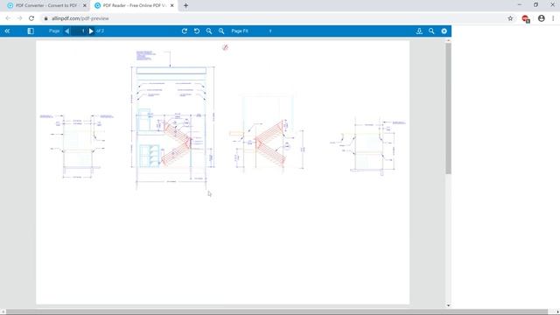560x315 pixels.
Task: Go back in browser history
Action: click(8, 18)
